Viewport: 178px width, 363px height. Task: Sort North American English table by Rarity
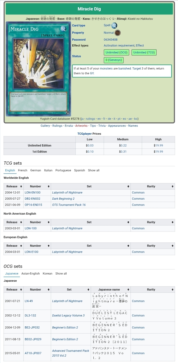click(153, 222)
